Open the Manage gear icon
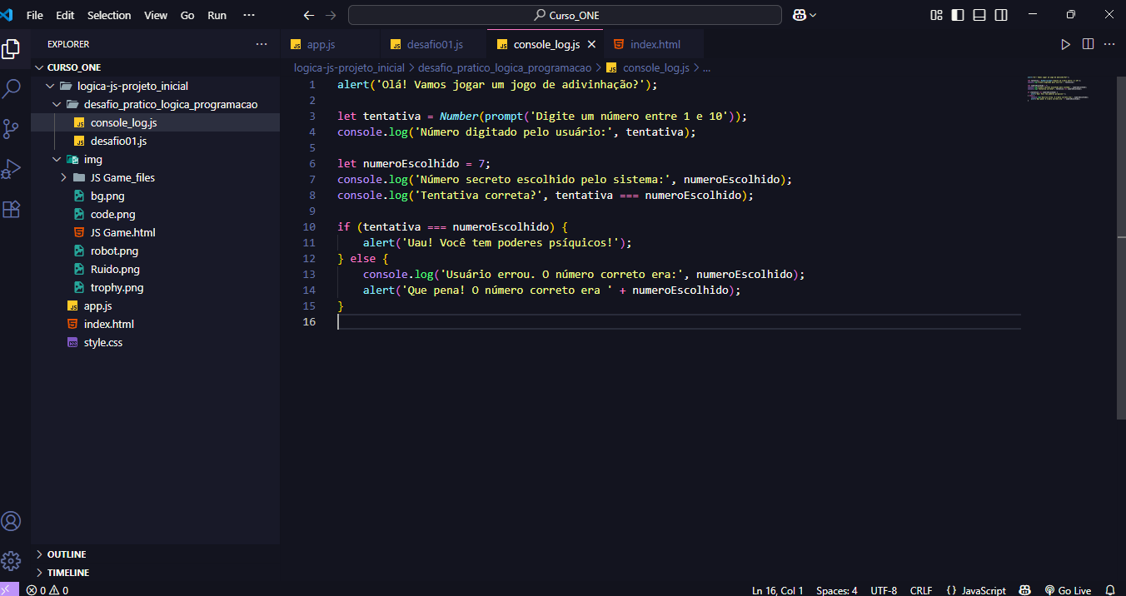 [11, 560]
